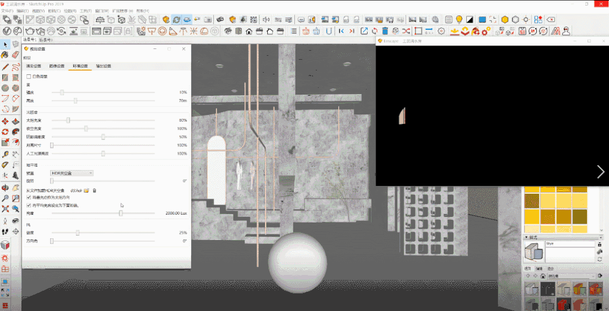Activate the Pencil line tool
The height and width of the screenshot is (311, 609).
coord(5,66)
